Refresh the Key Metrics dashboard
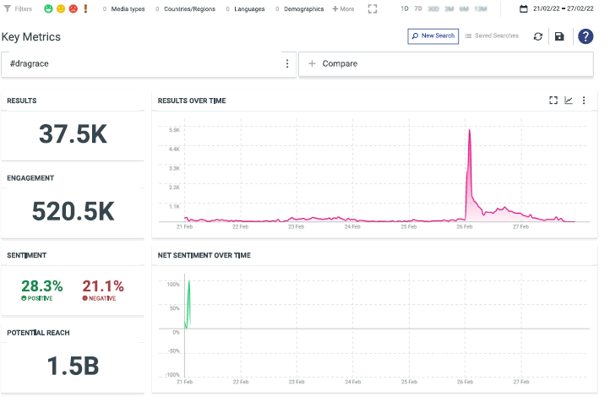610x397 pixels. [538, 36]
